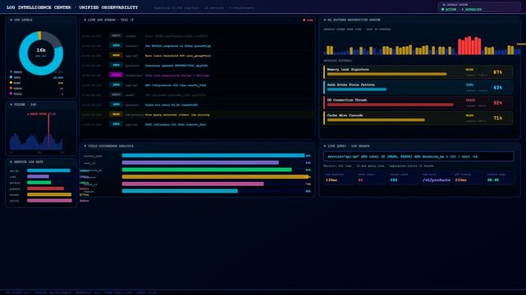Click the Live Log Stream header bullet icon

tap(85, 20)
